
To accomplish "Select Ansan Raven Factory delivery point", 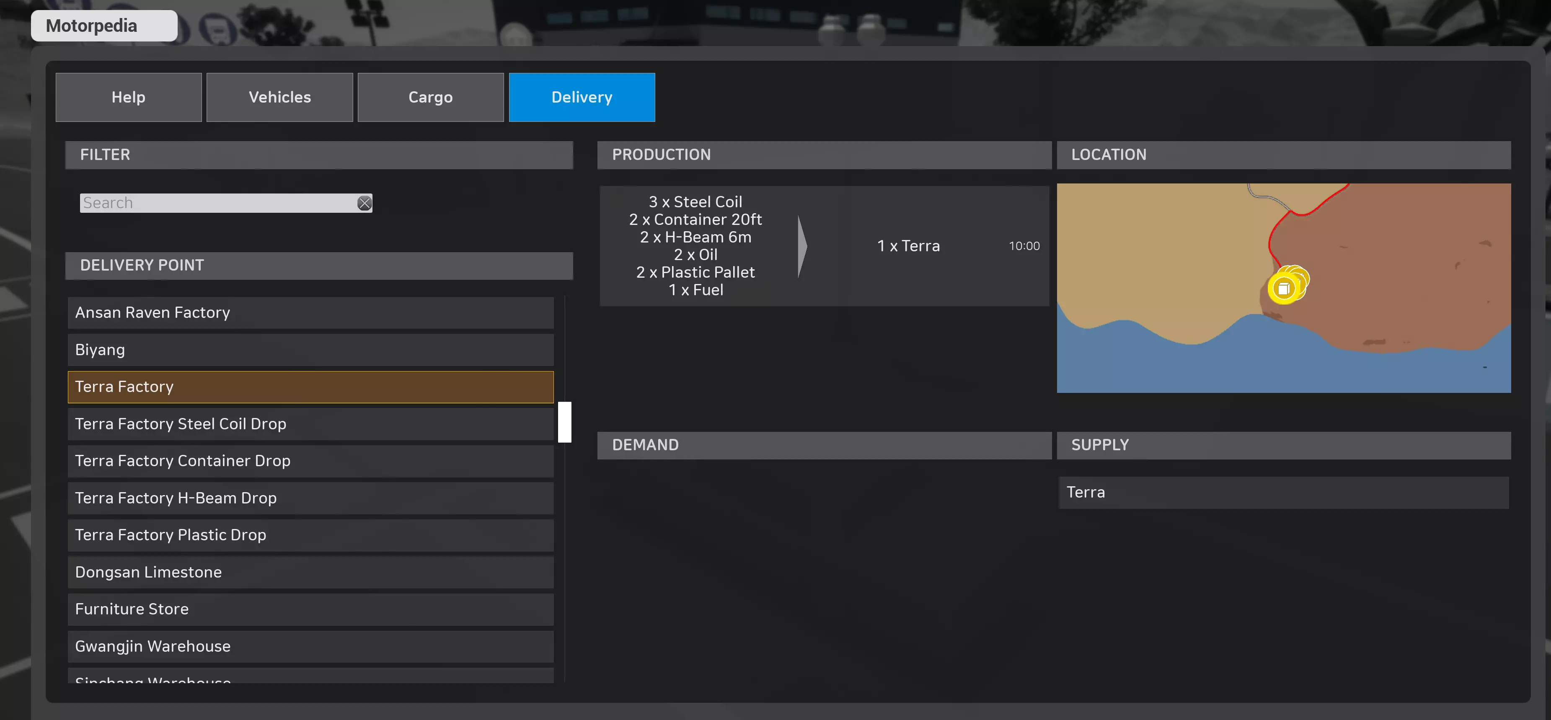I will (310, 312).
